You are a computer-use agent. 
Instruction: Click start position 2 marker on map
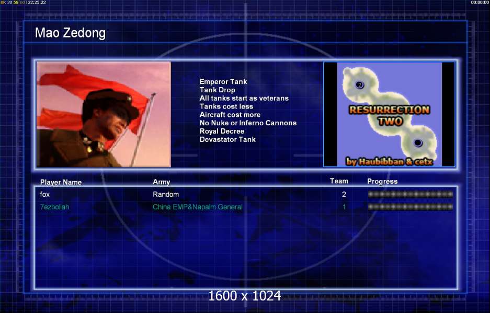coord(359,85)
